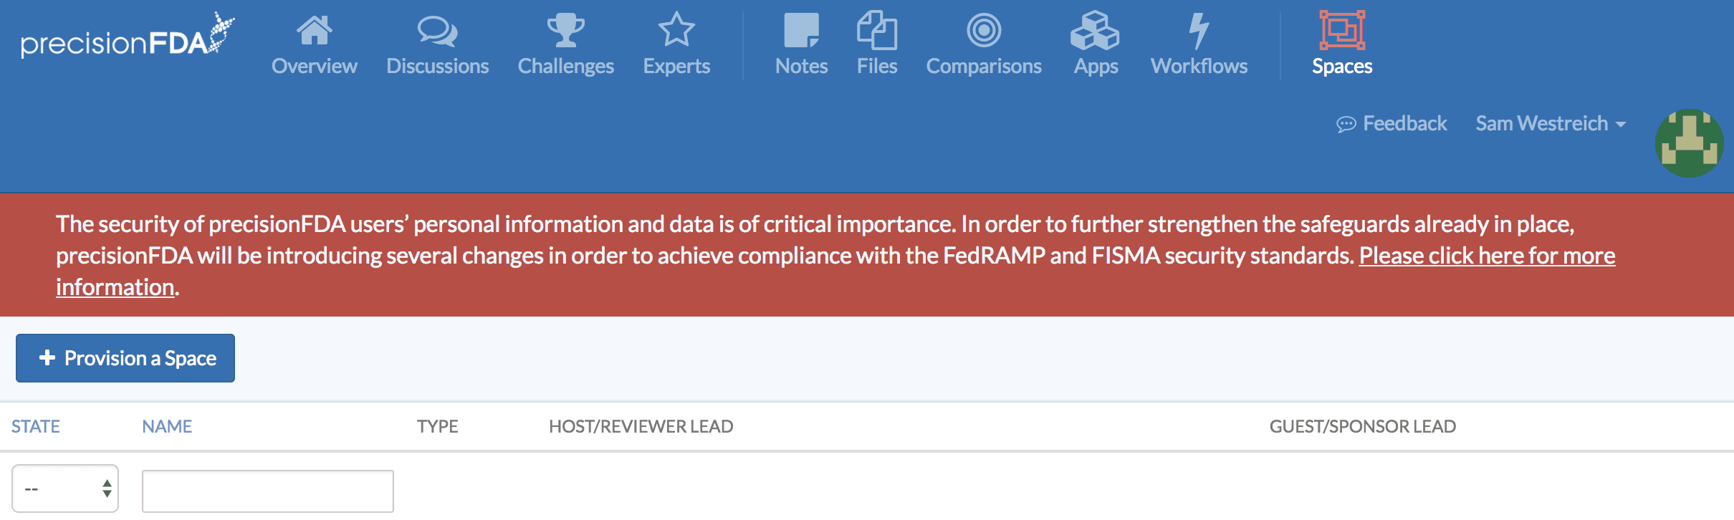Open the Notes icon
Image resolution: width=1734 pixels, height=520 pixels.
(x=801, y=31)
